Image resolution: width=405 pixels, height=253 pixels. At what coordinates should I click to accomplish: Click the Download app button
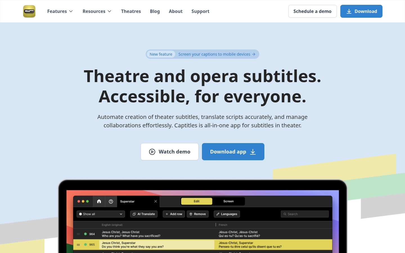233,152
